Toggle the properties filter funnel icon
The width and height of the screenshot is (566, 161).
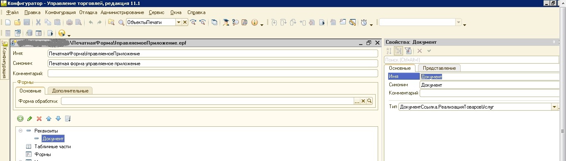pos(408,51)
